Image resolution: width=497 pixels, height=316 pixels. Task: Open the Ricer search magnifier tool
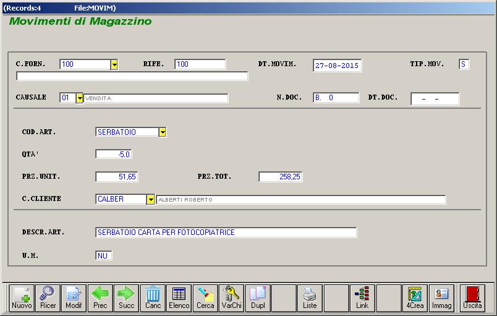[x=48, y=298]
